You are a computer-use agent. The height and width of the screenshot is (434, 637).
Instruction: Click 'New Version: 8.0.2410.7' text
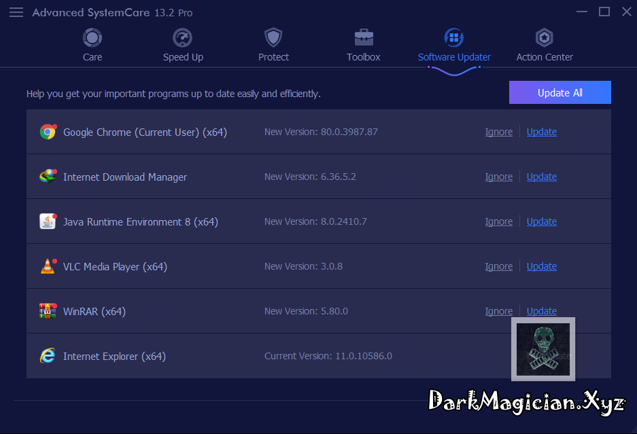tap(315, 221)
